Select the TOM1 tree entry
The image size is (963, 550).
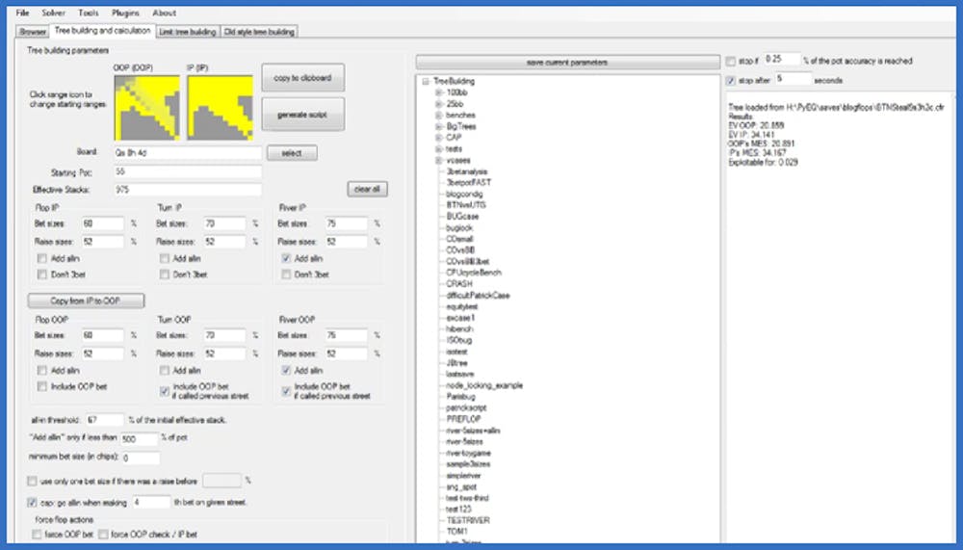pyautogui.click(x=456, y=532)
